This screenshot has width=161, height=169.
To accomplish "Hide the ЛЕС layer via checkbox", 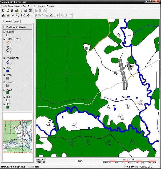I will click(4, 104).
